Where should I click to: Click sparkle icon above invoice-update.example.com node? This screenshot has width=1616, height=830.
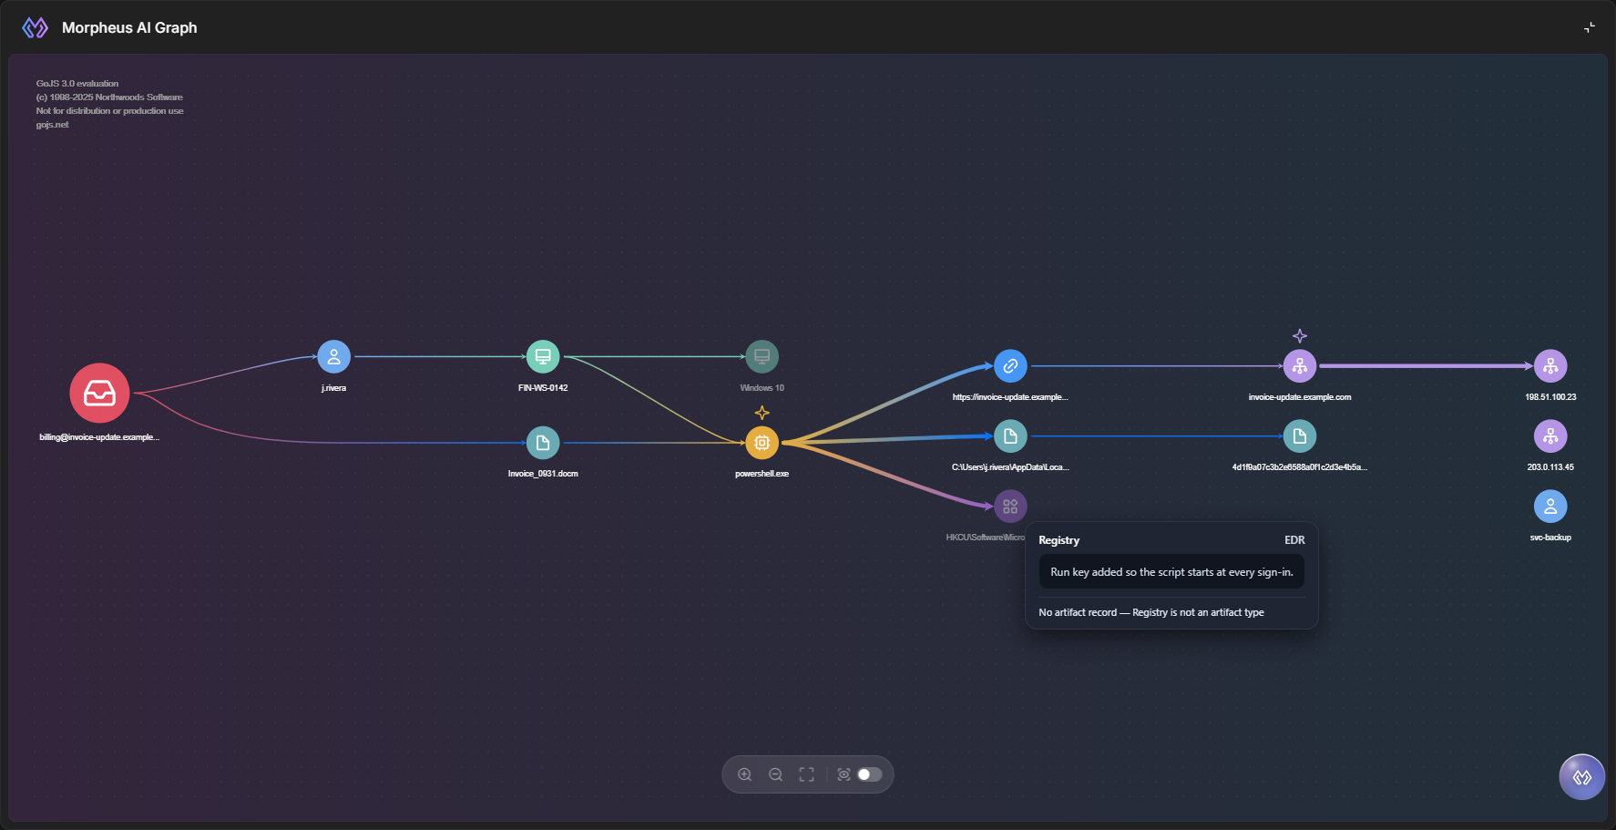coord(1300,336)
